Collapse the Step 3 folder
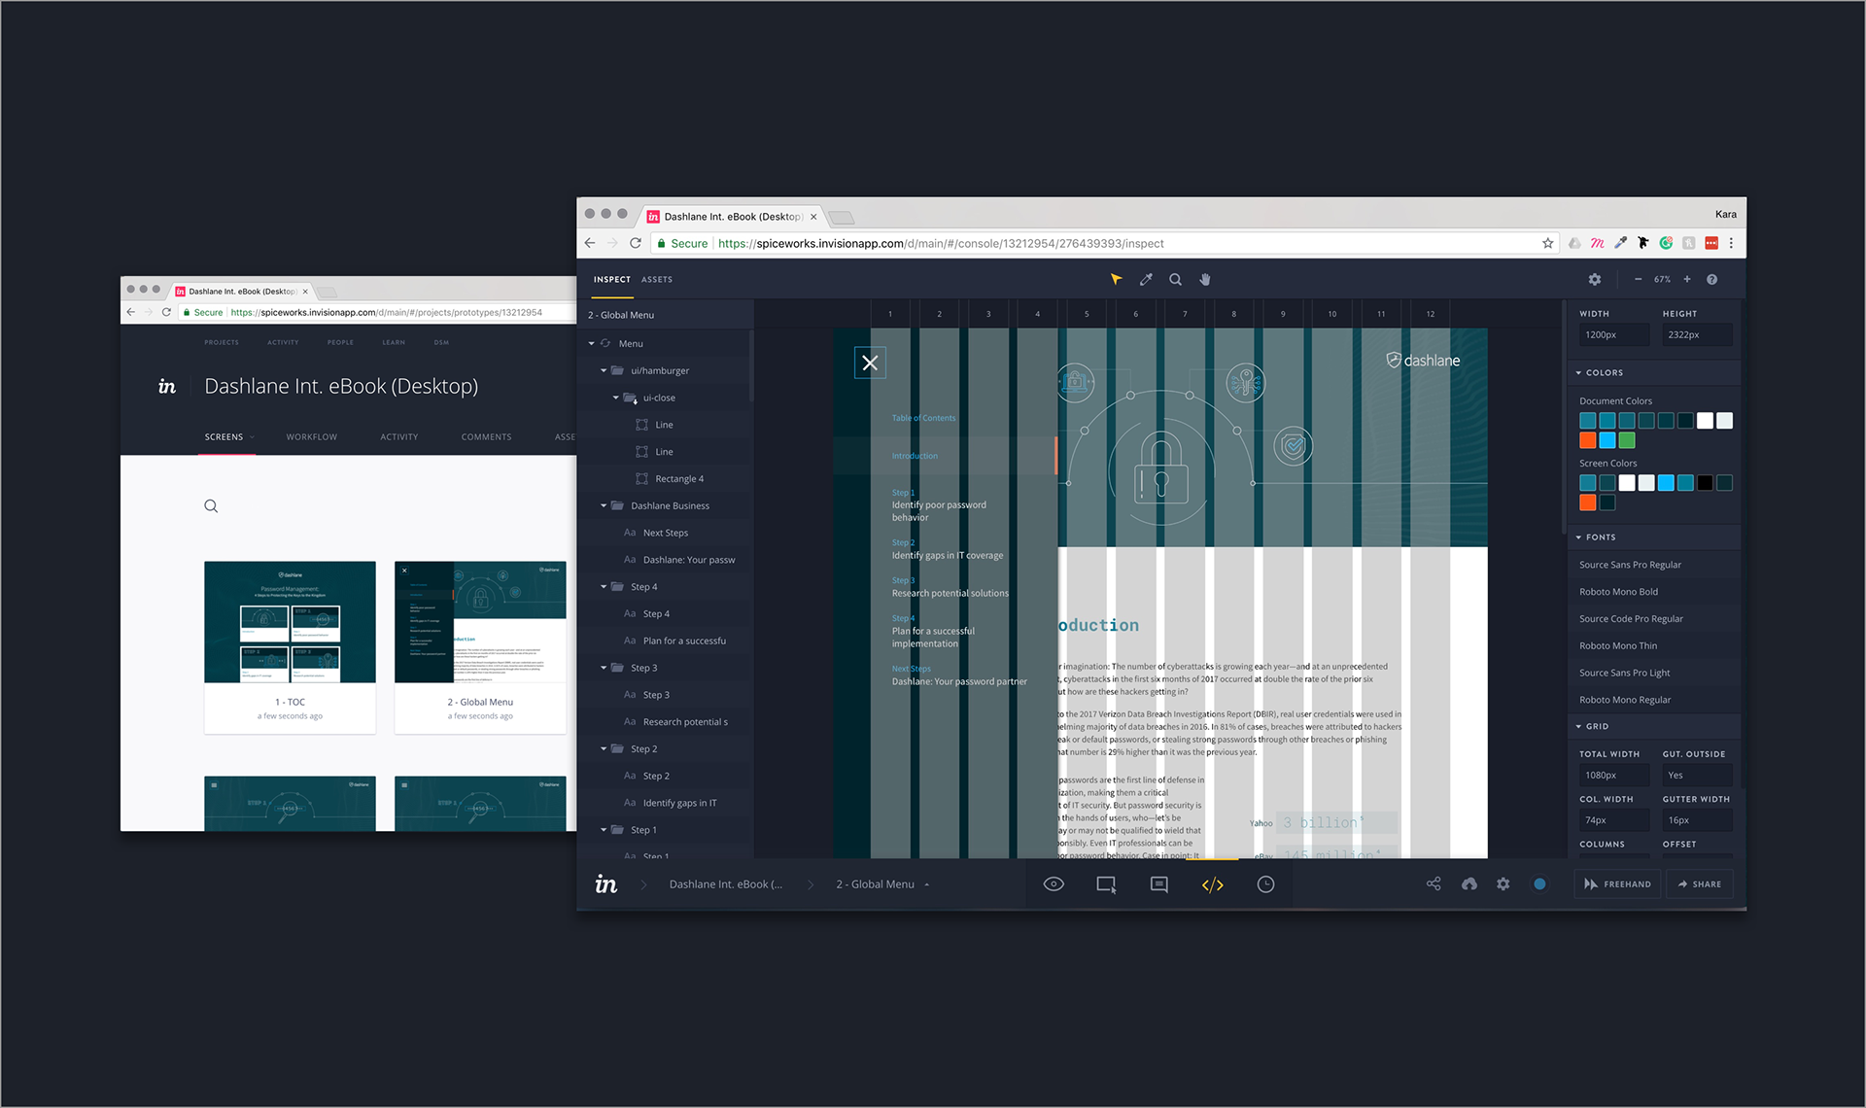The image size is (1866, 1108). click(x=604, y=668)
